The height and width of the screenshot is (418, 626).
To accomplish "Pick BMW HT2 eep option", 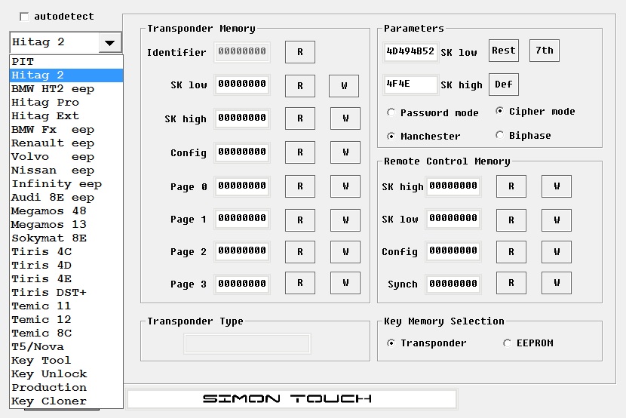I will pos(66,89).
